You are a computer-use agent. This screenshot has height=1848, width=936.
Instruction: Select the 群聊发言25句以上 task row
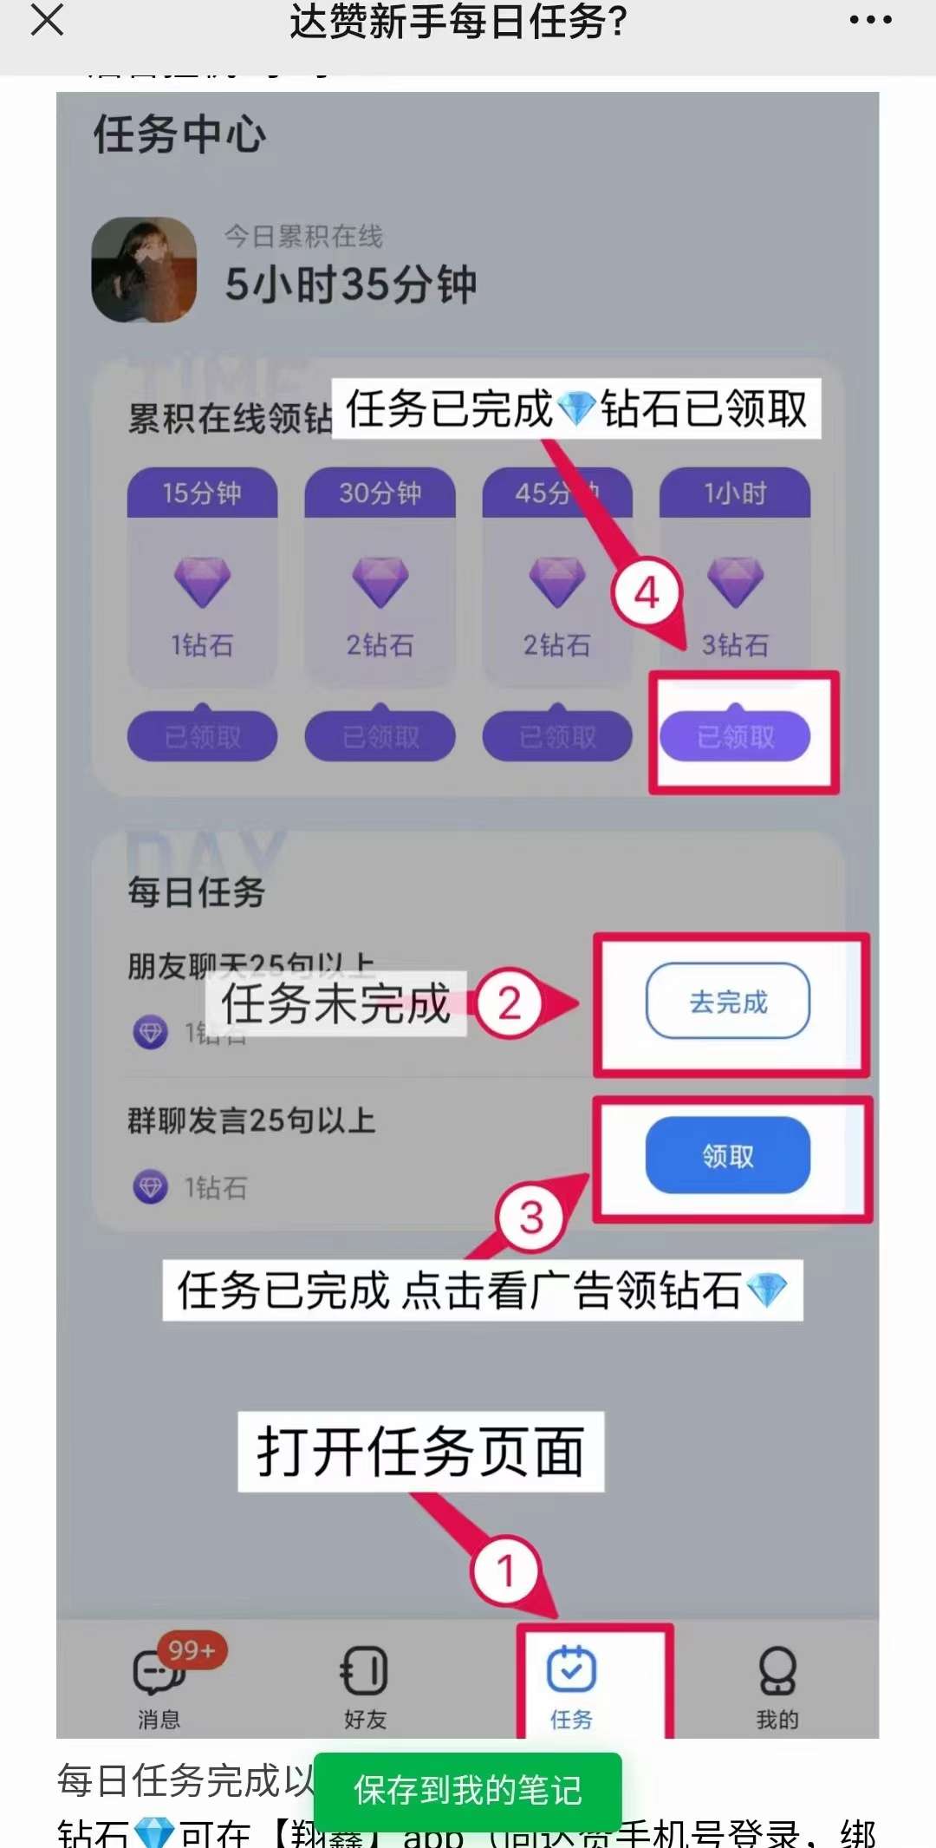tap(468, 1153)
